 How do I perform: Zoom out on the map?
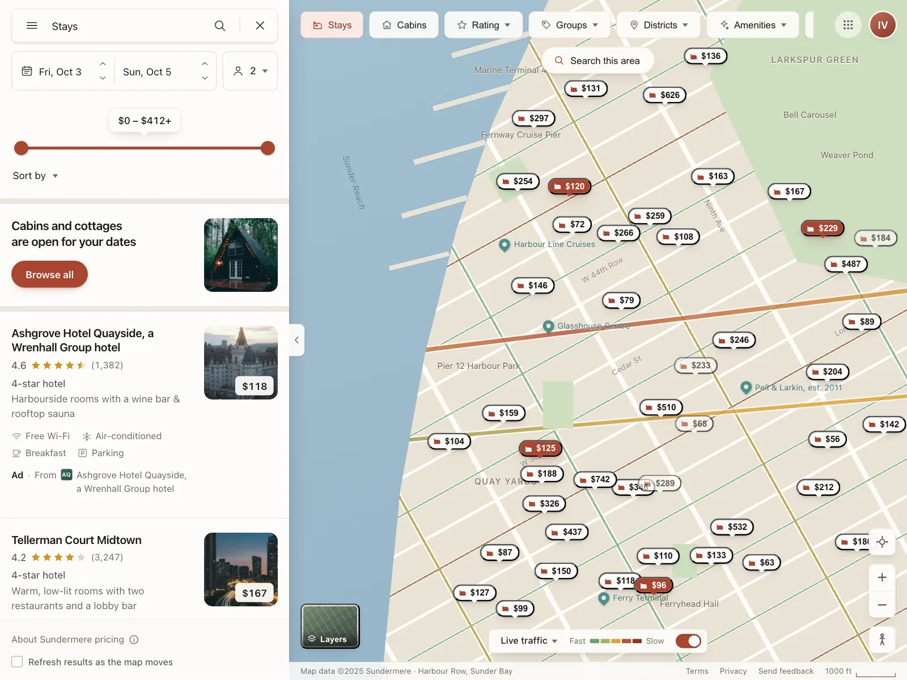coord(882,605)
